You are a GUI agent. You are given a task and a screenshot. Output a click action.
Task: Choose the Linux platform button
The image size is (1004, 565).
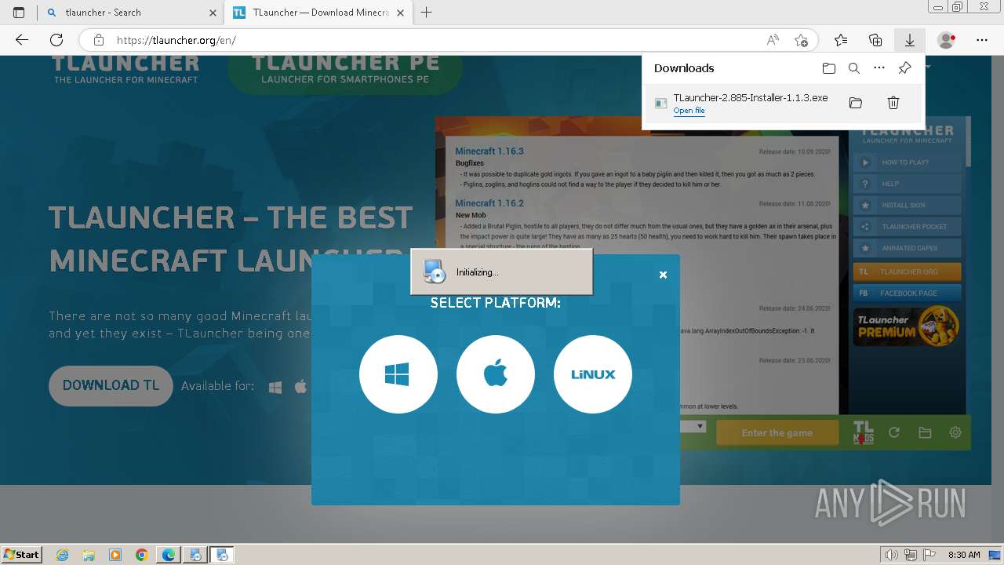[593, 374]
